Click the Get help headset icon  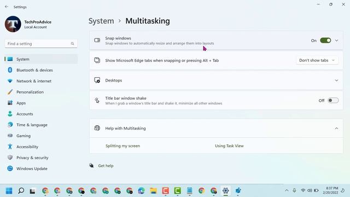[x=91, y=165]
